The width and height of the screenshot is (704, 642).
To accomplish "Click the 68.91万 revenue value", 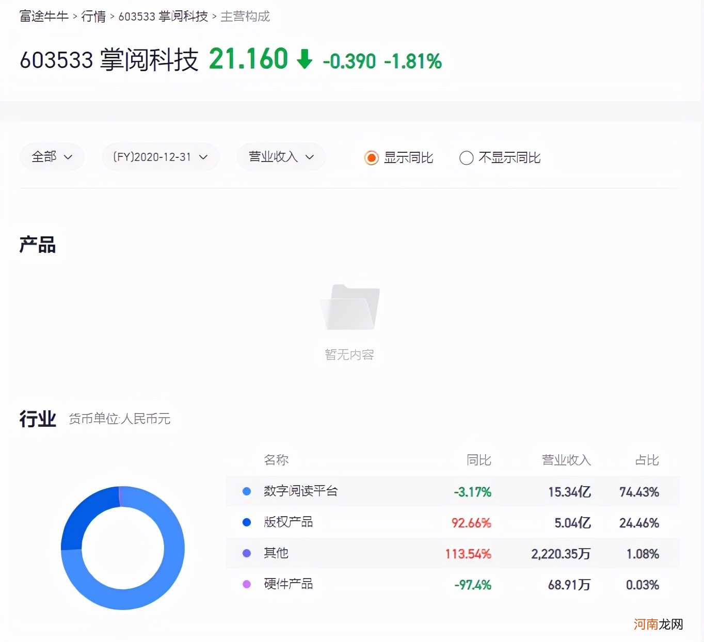I will (569, 585).
